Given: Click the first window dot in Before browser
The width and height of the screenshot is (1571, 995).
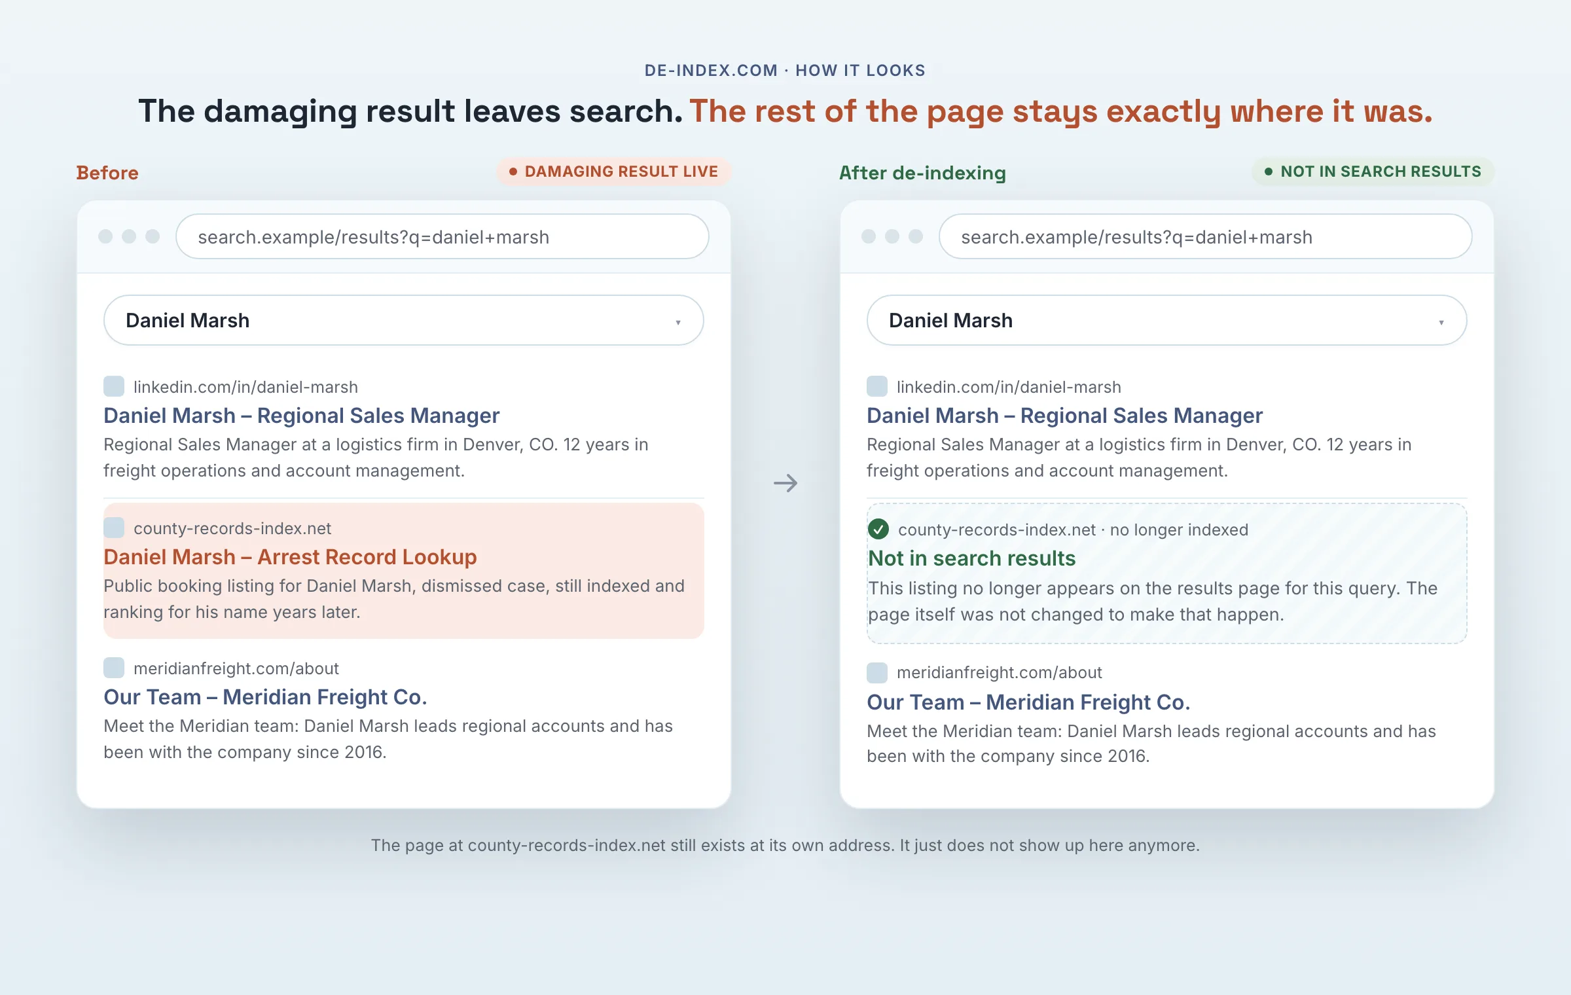Looking at the screenshot, I should 105,236.
